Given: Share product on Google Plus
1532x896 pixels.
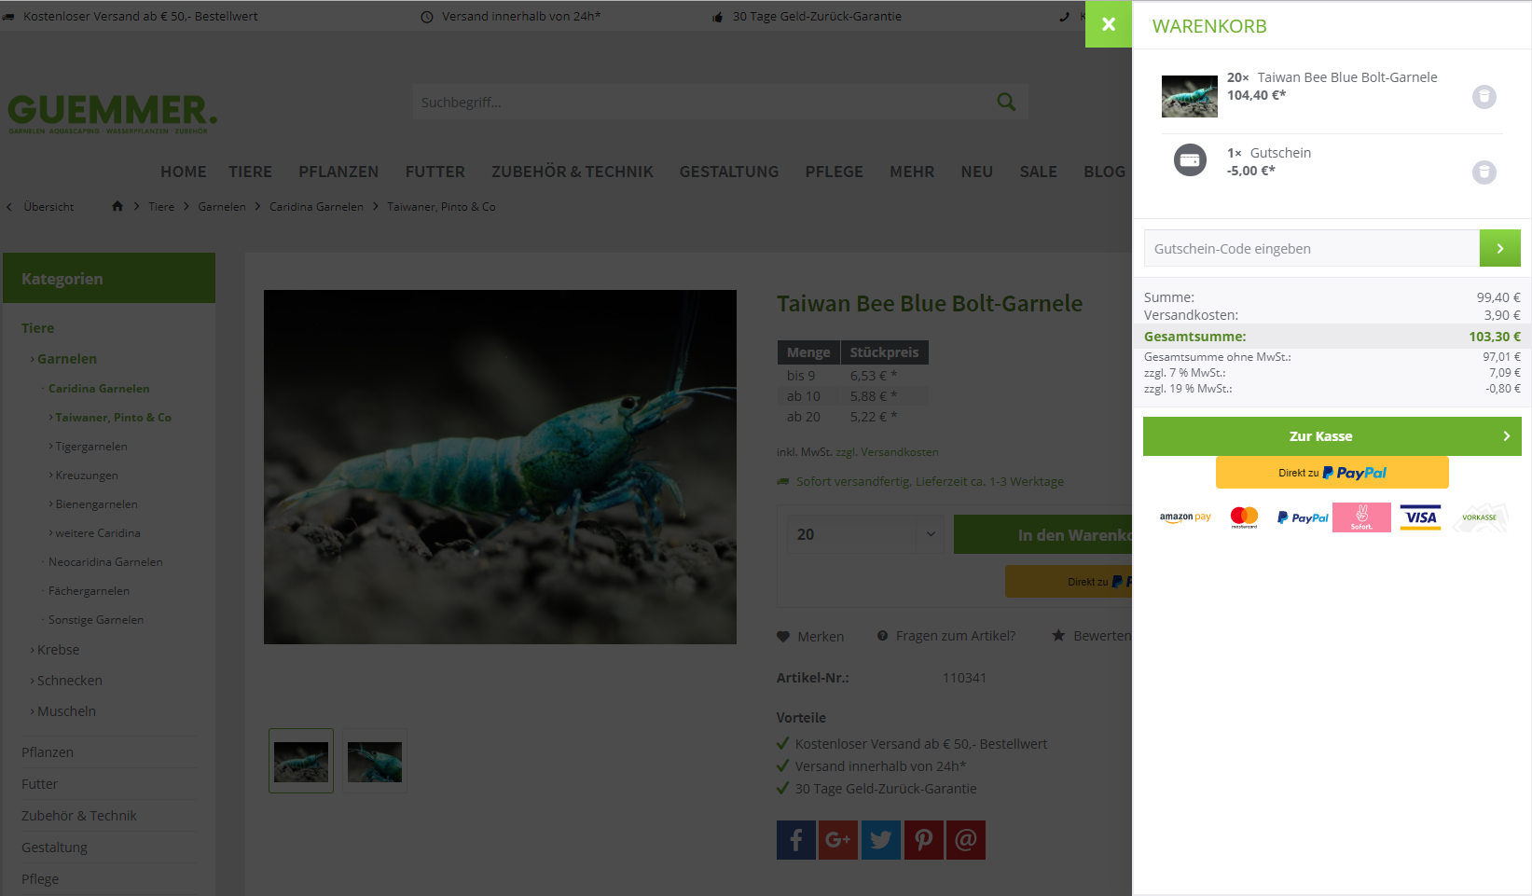Looking at the screenshot, I should pyautogui.click(x=838, y=840).
